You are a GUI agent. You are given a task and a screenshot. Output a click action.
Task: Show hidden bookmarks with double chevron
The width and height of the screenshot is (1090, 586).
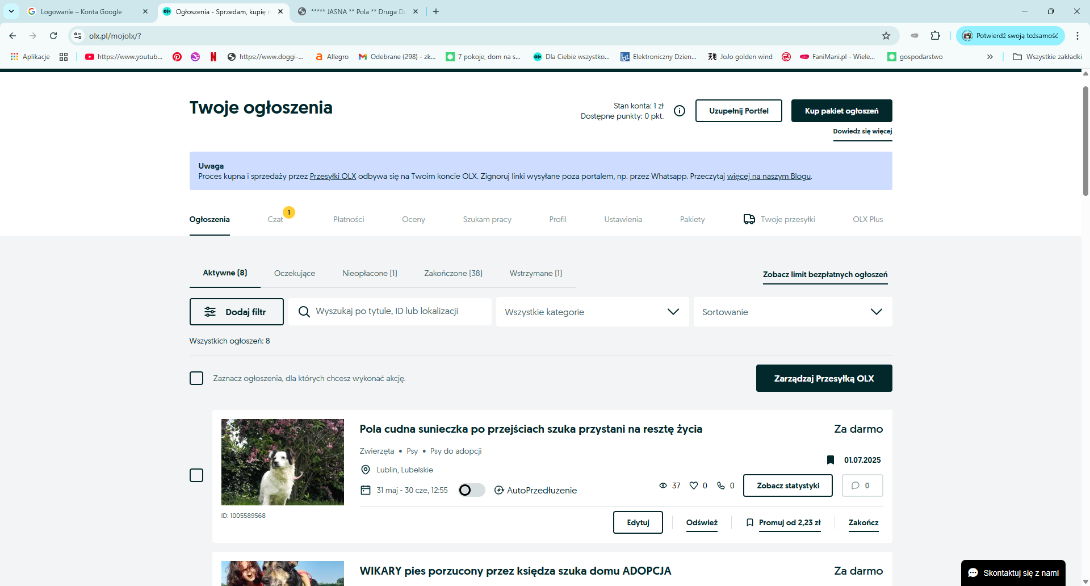pyautogui.click(x=990, y=57)
